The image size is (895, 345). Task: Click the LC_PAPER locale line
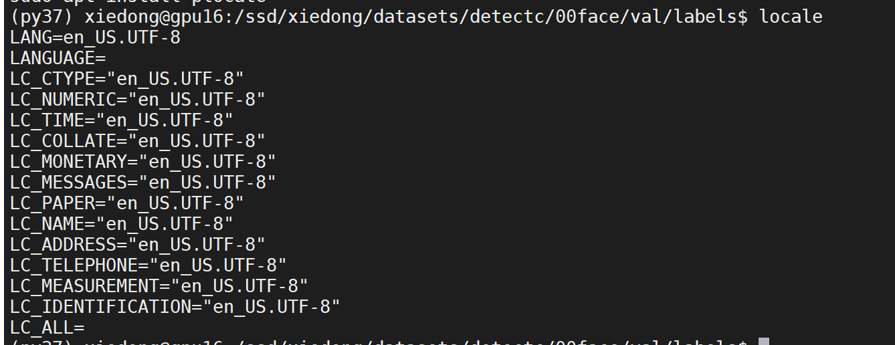coord(127,203)
